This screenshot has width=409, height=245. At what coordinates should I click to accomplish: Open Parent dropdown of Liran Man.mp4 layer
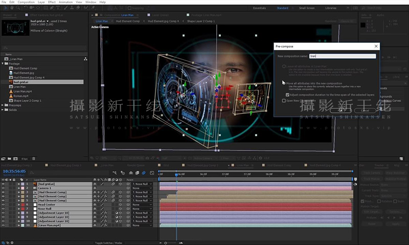142,225
